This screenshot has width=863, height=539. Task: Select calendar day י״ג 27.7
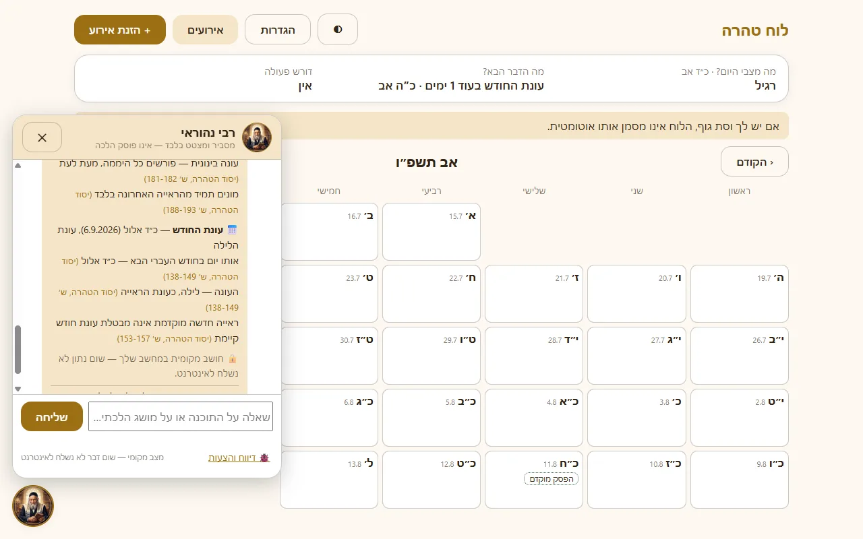tap(636, 356)
